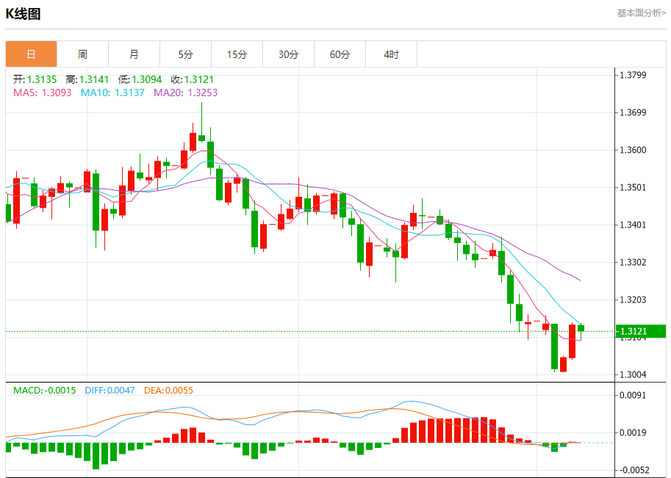Click the 0.0019 MACD axis label
671x478 pixels.
633,432
